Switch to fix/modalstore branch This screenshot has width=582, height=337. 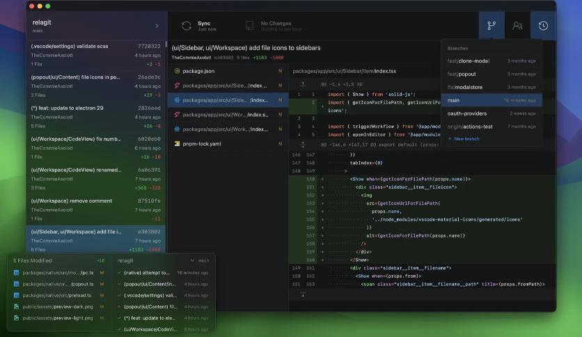491,87
